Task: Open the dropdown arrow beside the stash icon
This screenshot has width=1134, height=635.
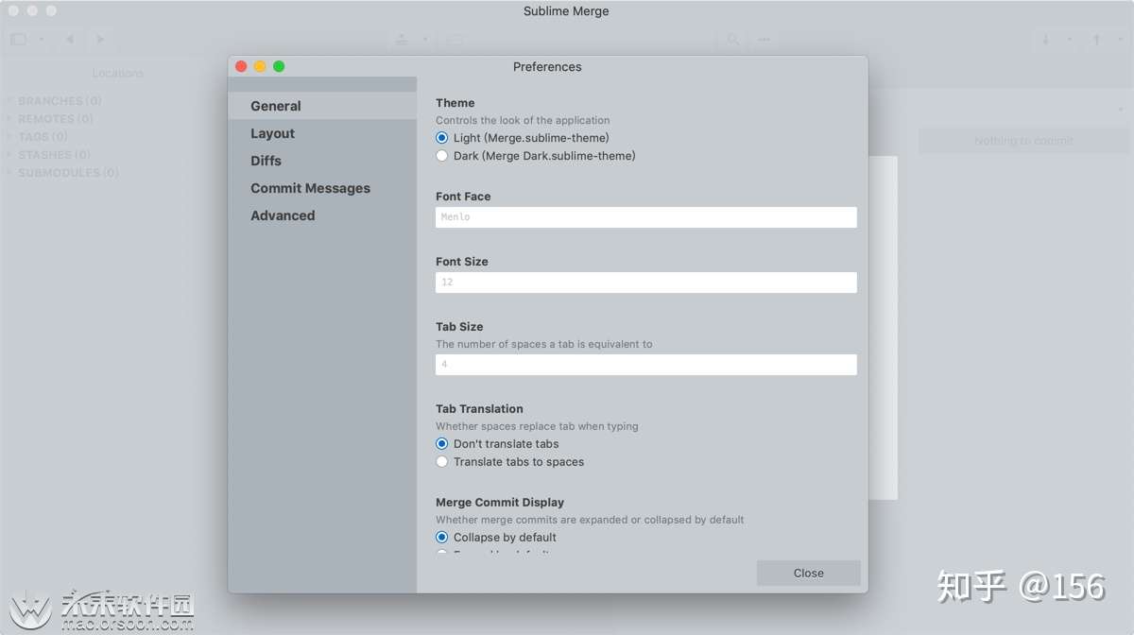Action: 425,40
